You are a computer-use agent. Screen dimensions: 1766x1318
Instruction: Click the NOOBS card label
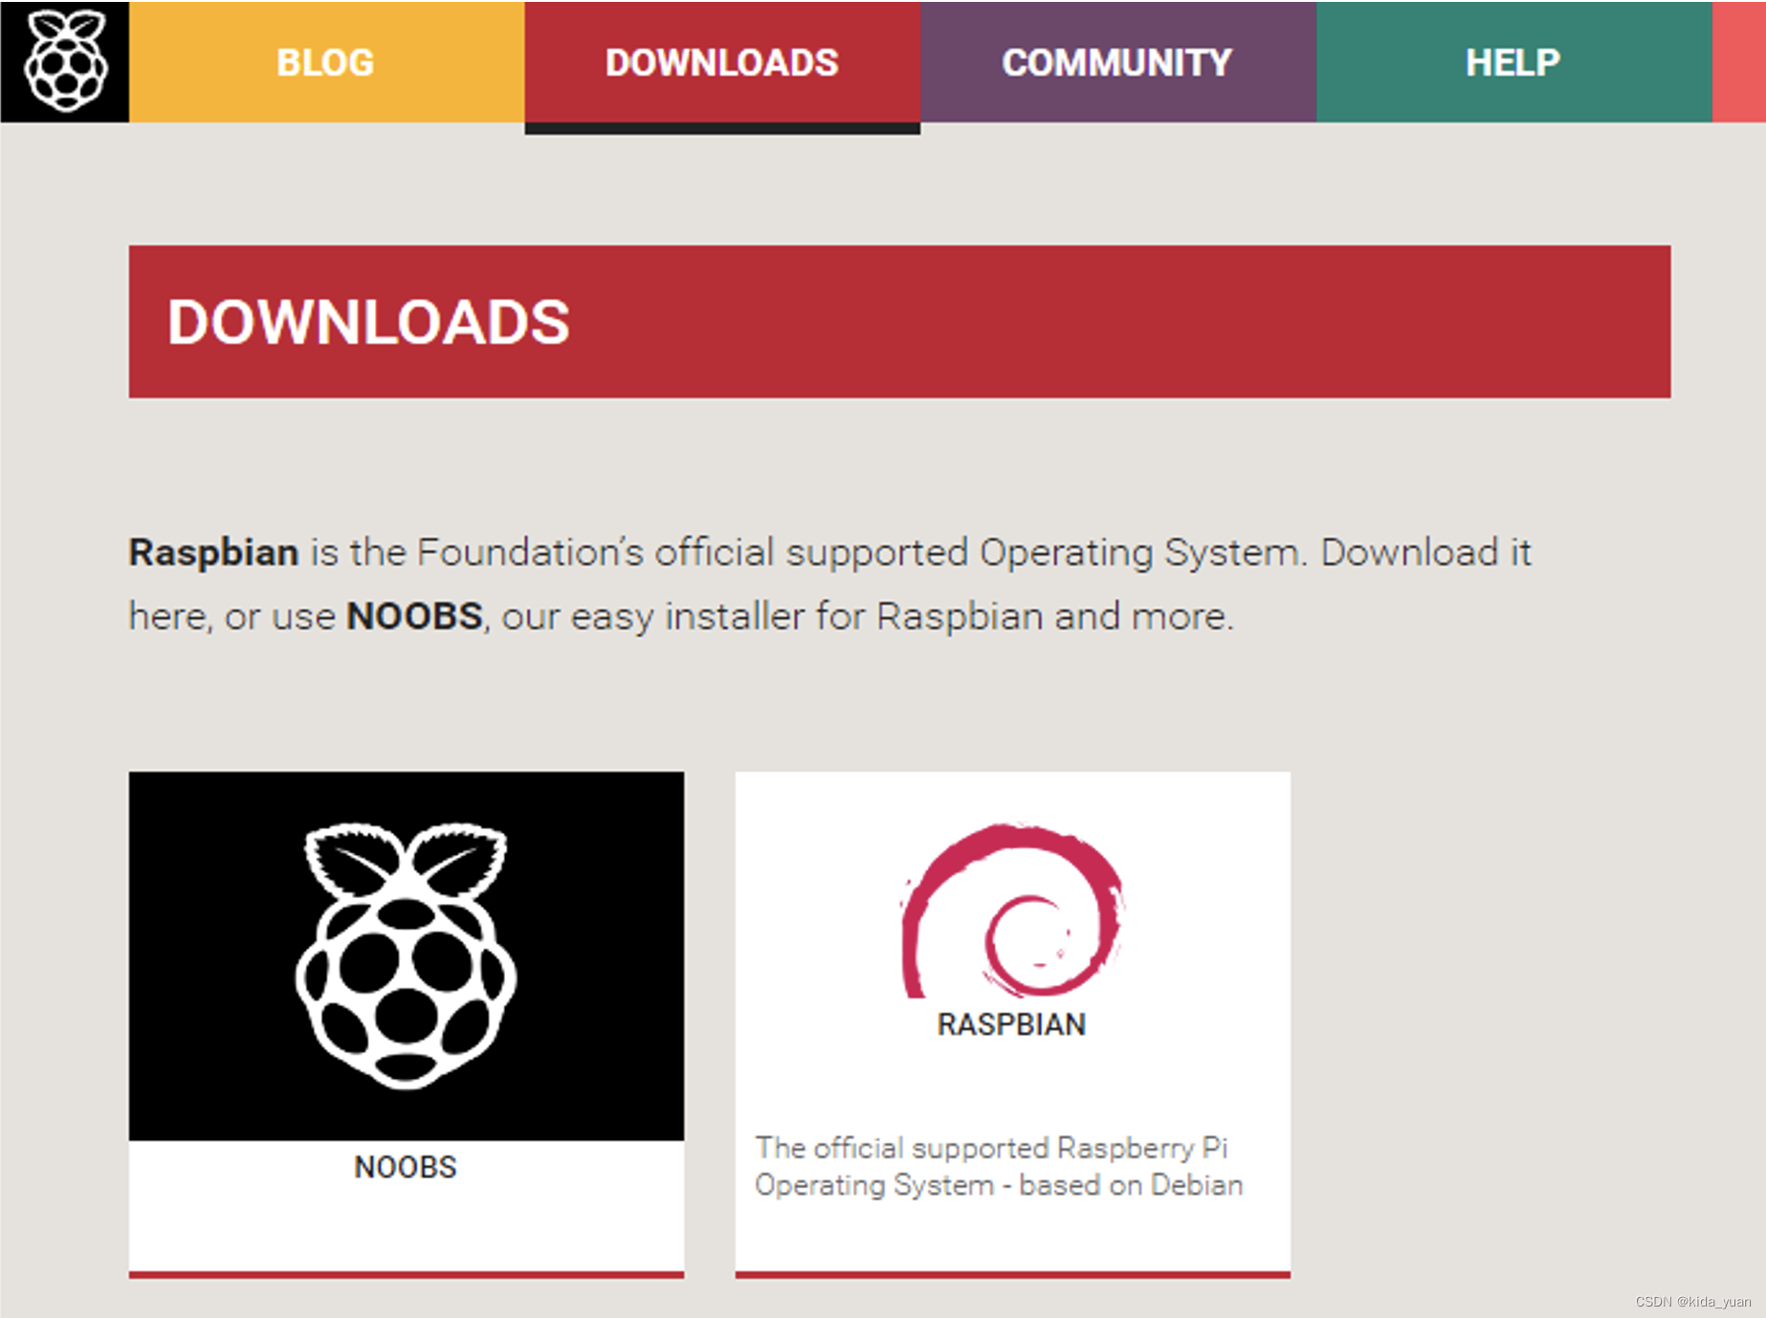[406, 1167]
